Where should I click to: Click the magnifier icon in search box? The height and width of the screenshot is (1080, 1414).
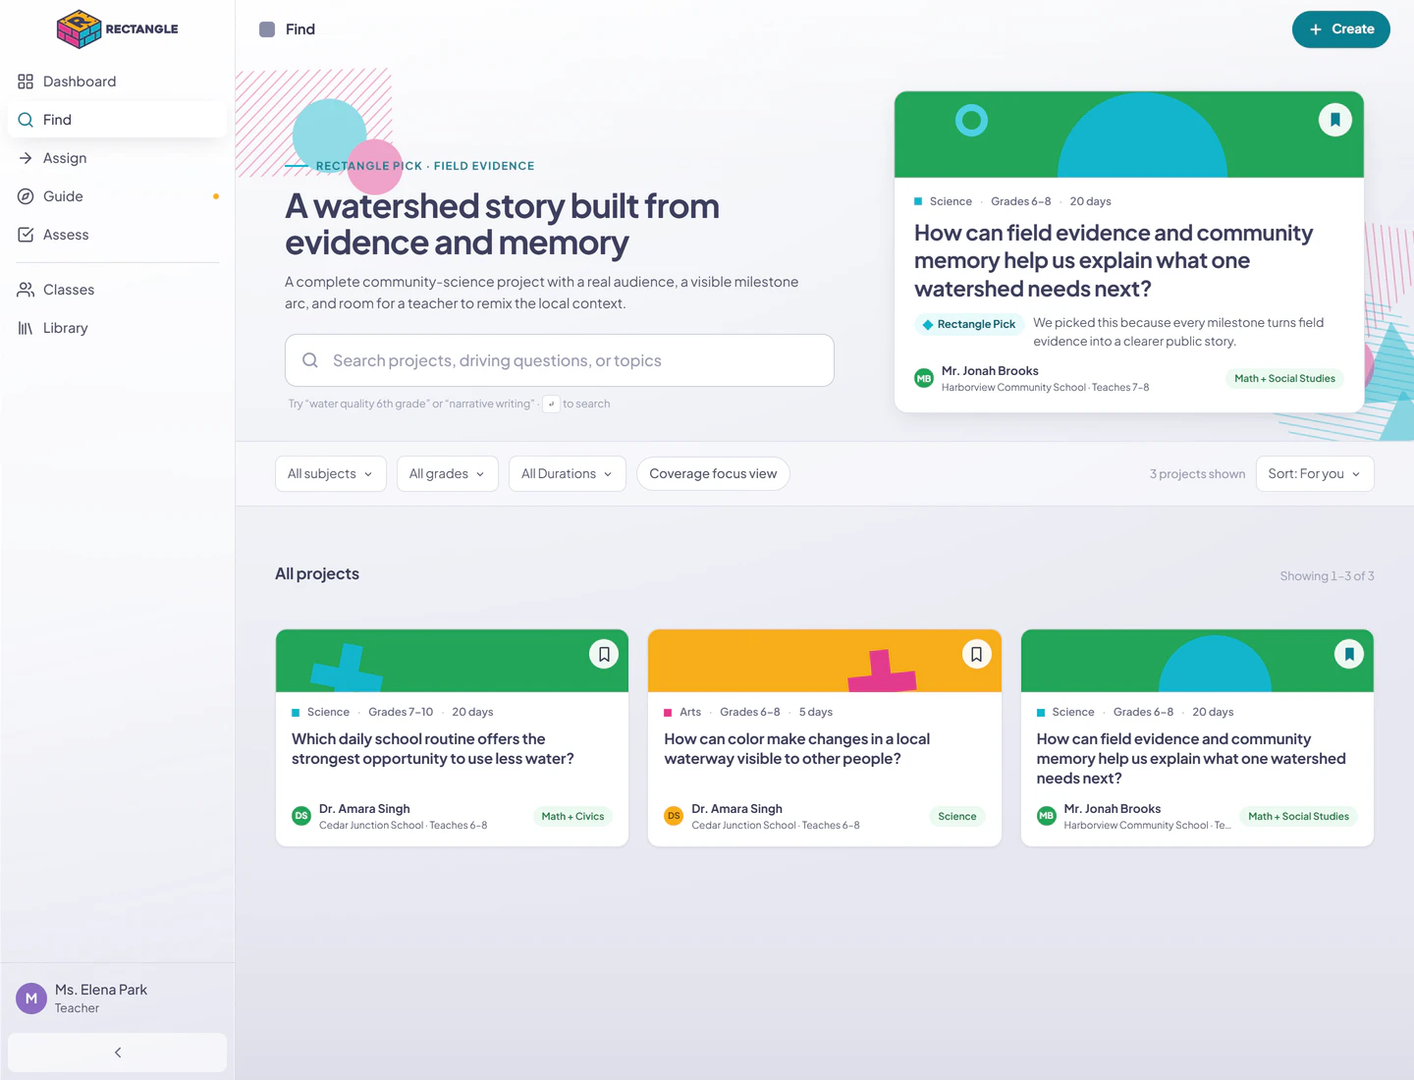point(310,360)
